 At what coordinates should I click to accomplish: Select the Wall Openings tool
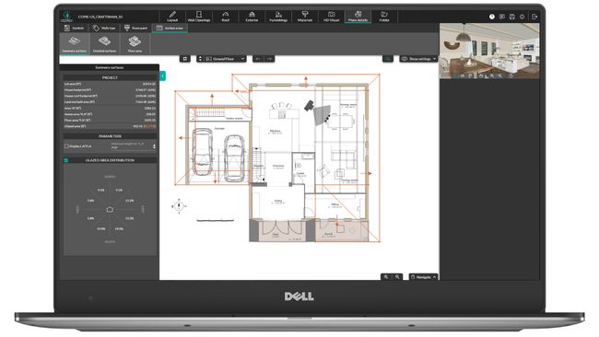click(x=199, y=17)
